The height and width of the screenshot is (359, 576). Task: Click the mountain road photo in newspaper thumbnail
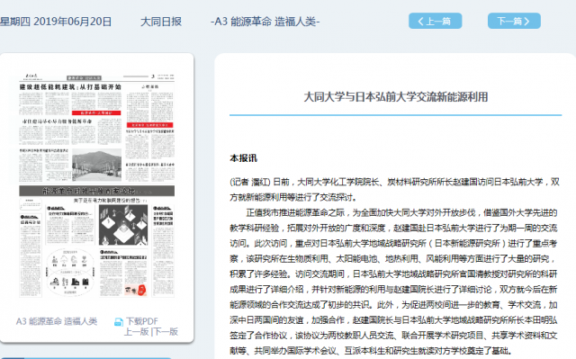coord(96,165)
